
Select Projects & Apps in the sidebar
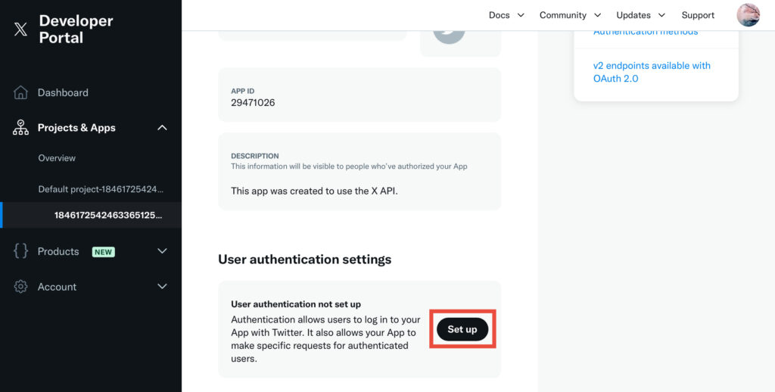pos(76,128)
